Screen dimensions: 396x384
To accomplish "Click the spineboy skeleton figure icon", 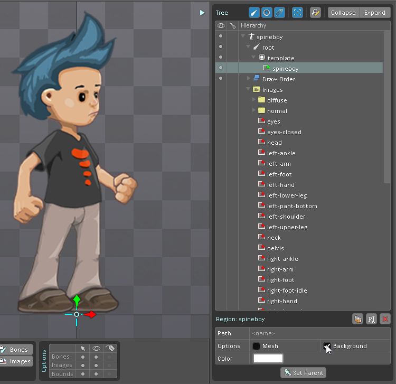I will pos(251,36).
